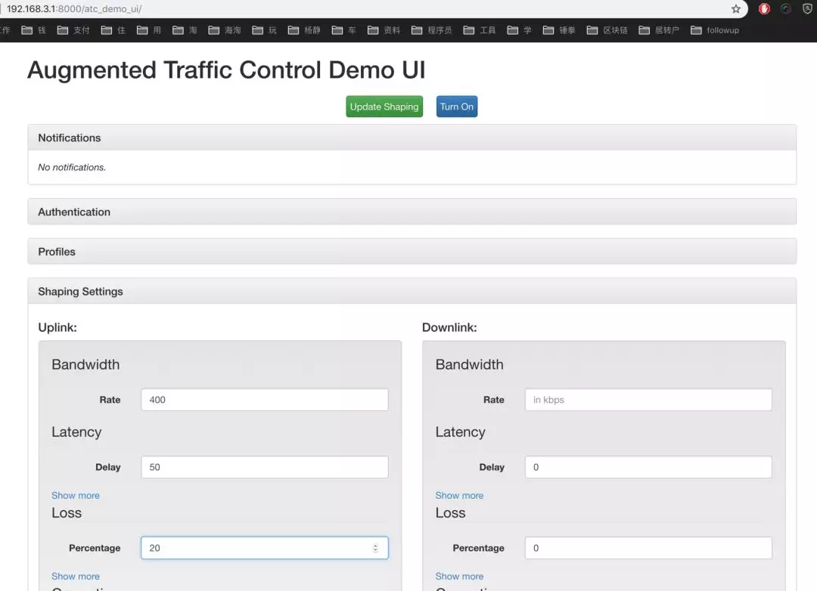Show more Uplink latency options
The image size is (817, 591).
click(x=76, y=495)
